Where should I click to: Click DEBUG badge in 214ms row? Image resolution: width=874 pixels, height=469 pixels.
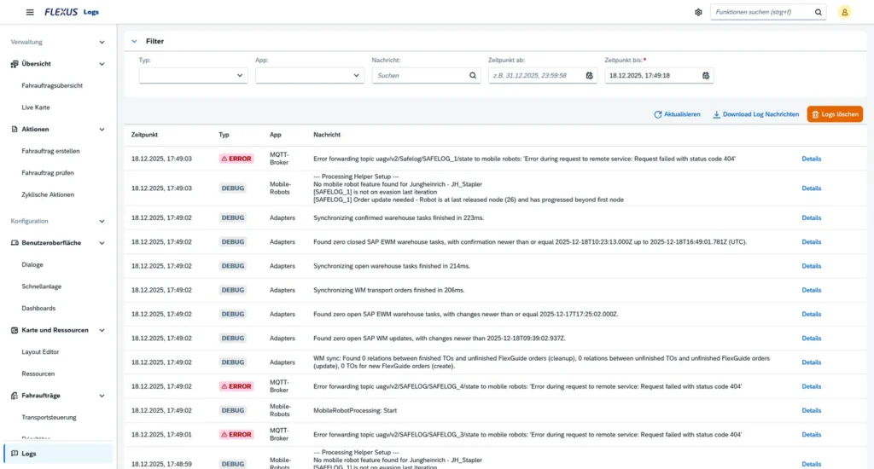(233, 266)
